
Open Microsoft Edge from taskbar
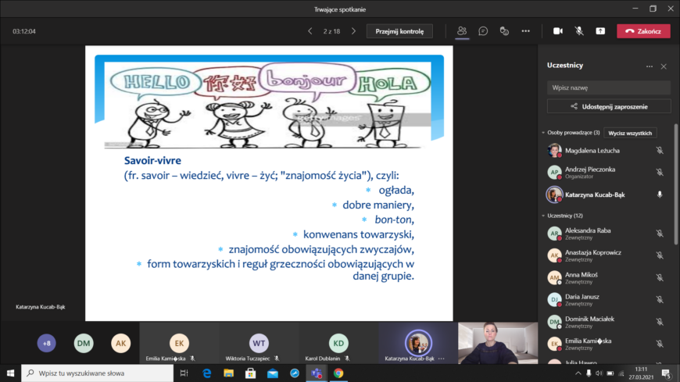point(207,373)
